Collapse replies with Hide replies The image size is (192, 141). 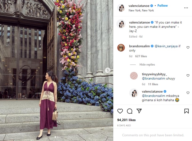click(x=147, y=65)
